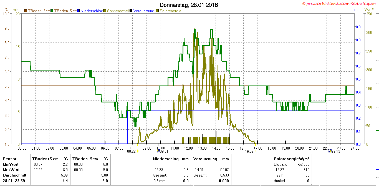Click the '12:29' maximum time cell
The image size is (379, 186).
point(38,170)
